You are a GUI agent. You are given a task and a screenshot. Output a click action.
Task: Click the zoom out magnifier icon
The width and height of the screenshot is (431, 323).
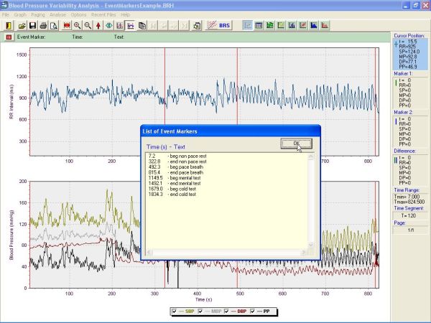(x=88, y=25)
